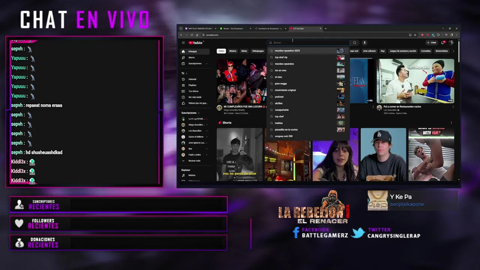Click the browser back arrow
The height and width of the screenshot is (270, 480).
(x=181, y=35)
